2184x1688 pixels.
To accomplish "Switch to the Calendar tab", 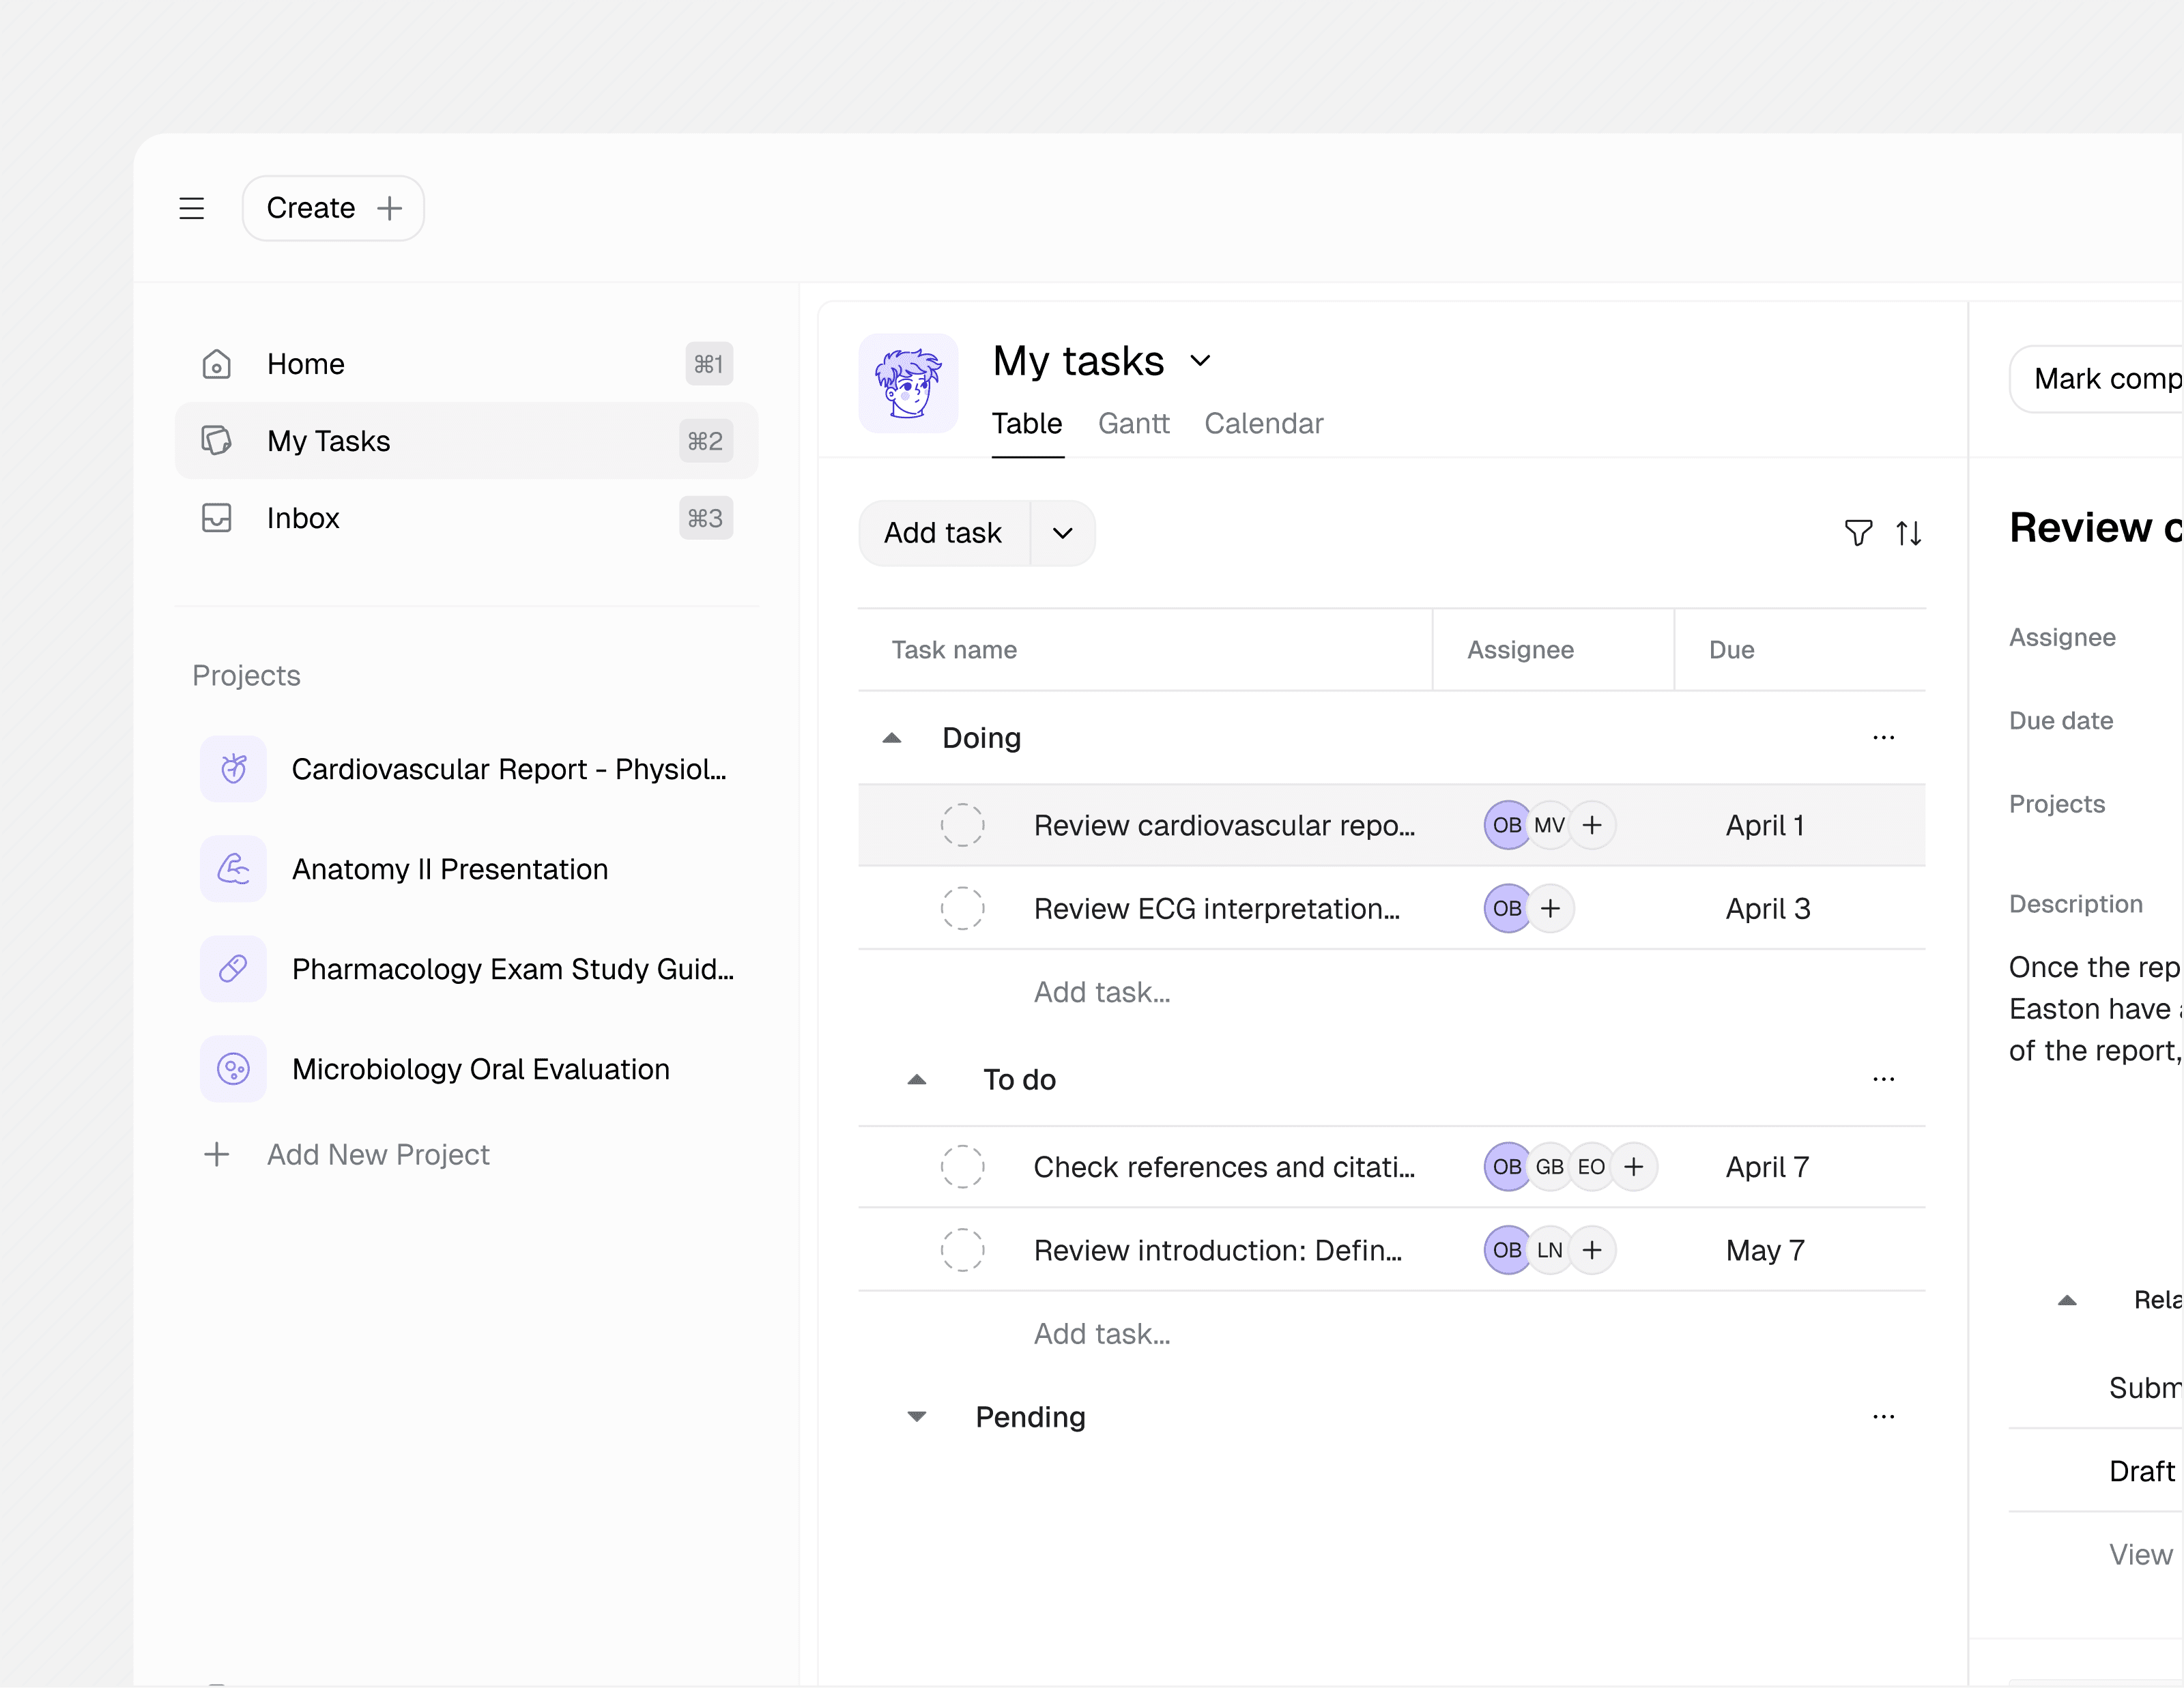I will [x=1263, y=424].
